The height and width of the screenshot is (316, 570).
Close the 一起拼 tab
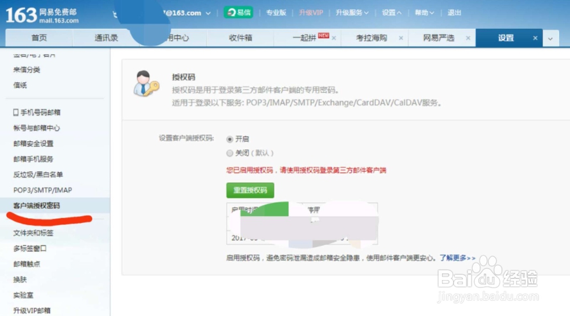point(333,38)
